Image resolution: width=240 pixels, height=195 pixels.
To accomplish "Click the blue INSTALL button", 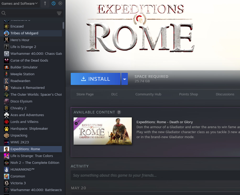I will point(96,79).
